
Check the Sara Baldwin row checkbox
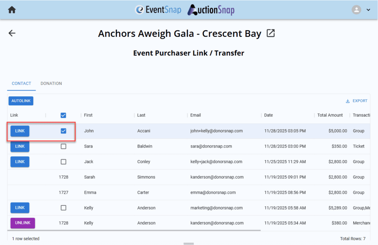pyautogui.click(x=63, y=146)
